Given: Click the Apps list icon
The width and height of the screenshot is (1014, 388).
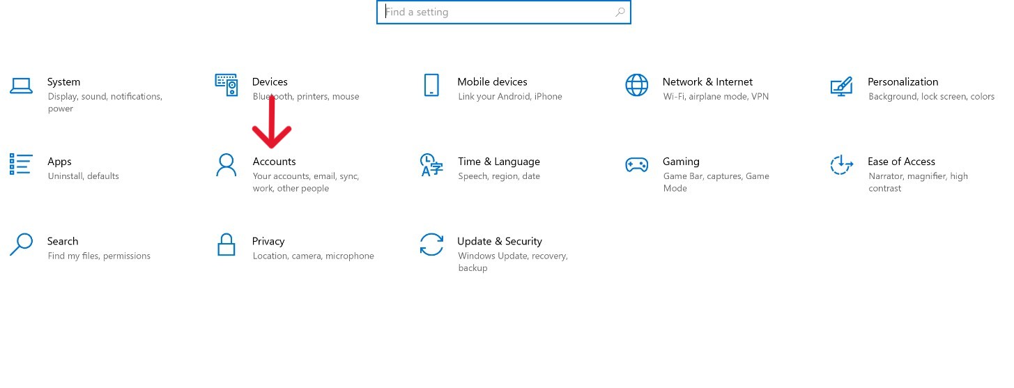Looking at the screenshot, I should pyautogui.click(x=21, y=164).
